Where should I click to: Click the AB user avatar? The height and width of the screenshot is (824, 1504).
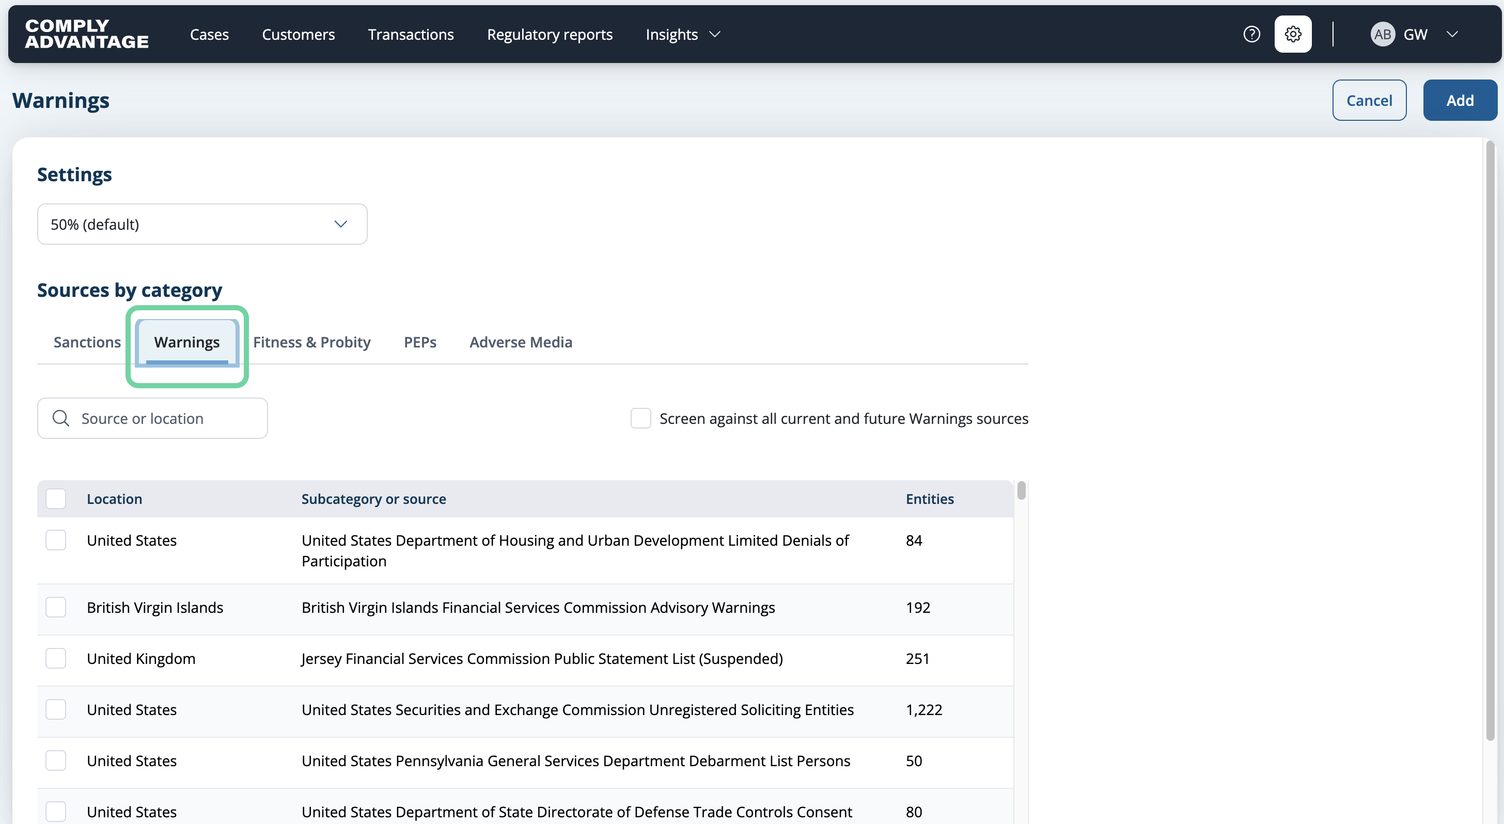click(x=1382, y=35)
